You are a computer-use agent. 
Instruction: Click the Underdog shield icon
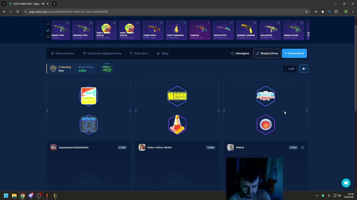coord(53,69)
